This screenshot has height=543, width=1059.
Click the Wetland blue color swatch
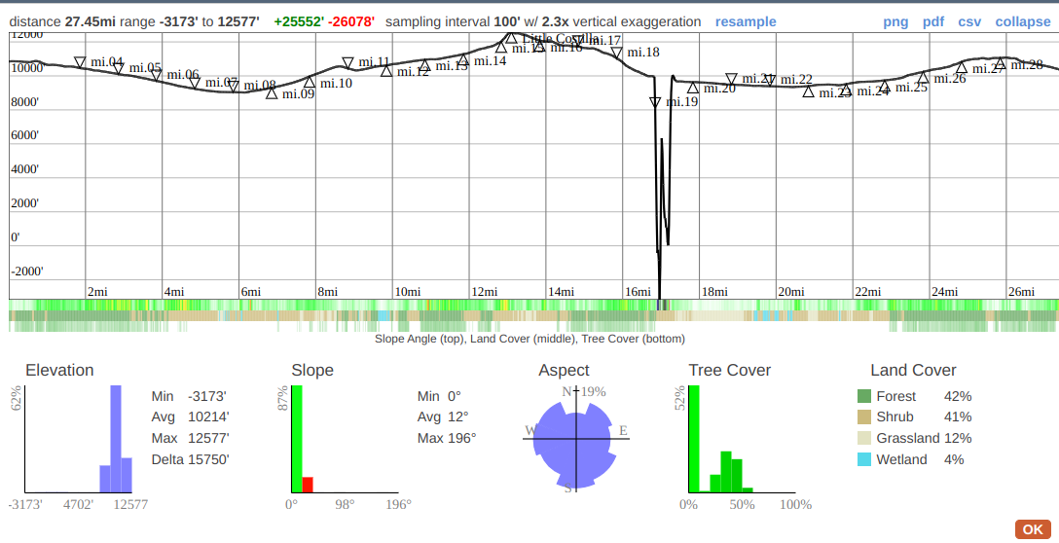(x=864, y=459)
